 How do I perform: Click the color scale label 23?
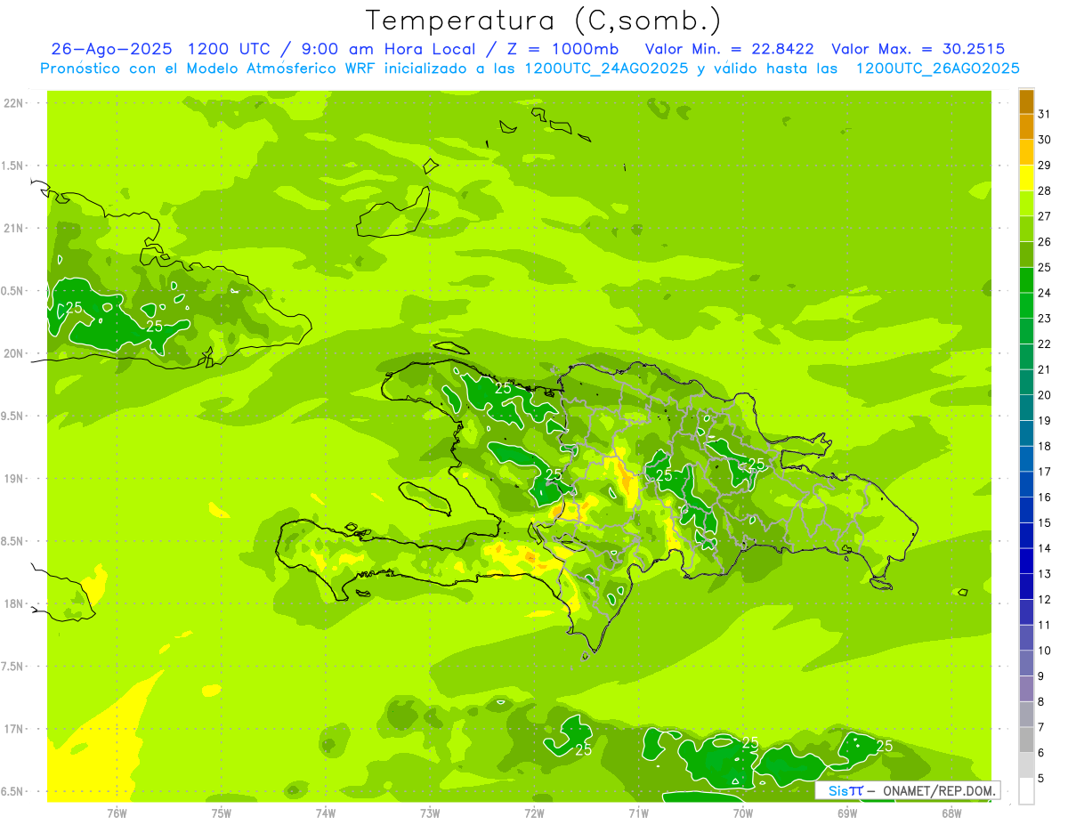pos(1045,318)
